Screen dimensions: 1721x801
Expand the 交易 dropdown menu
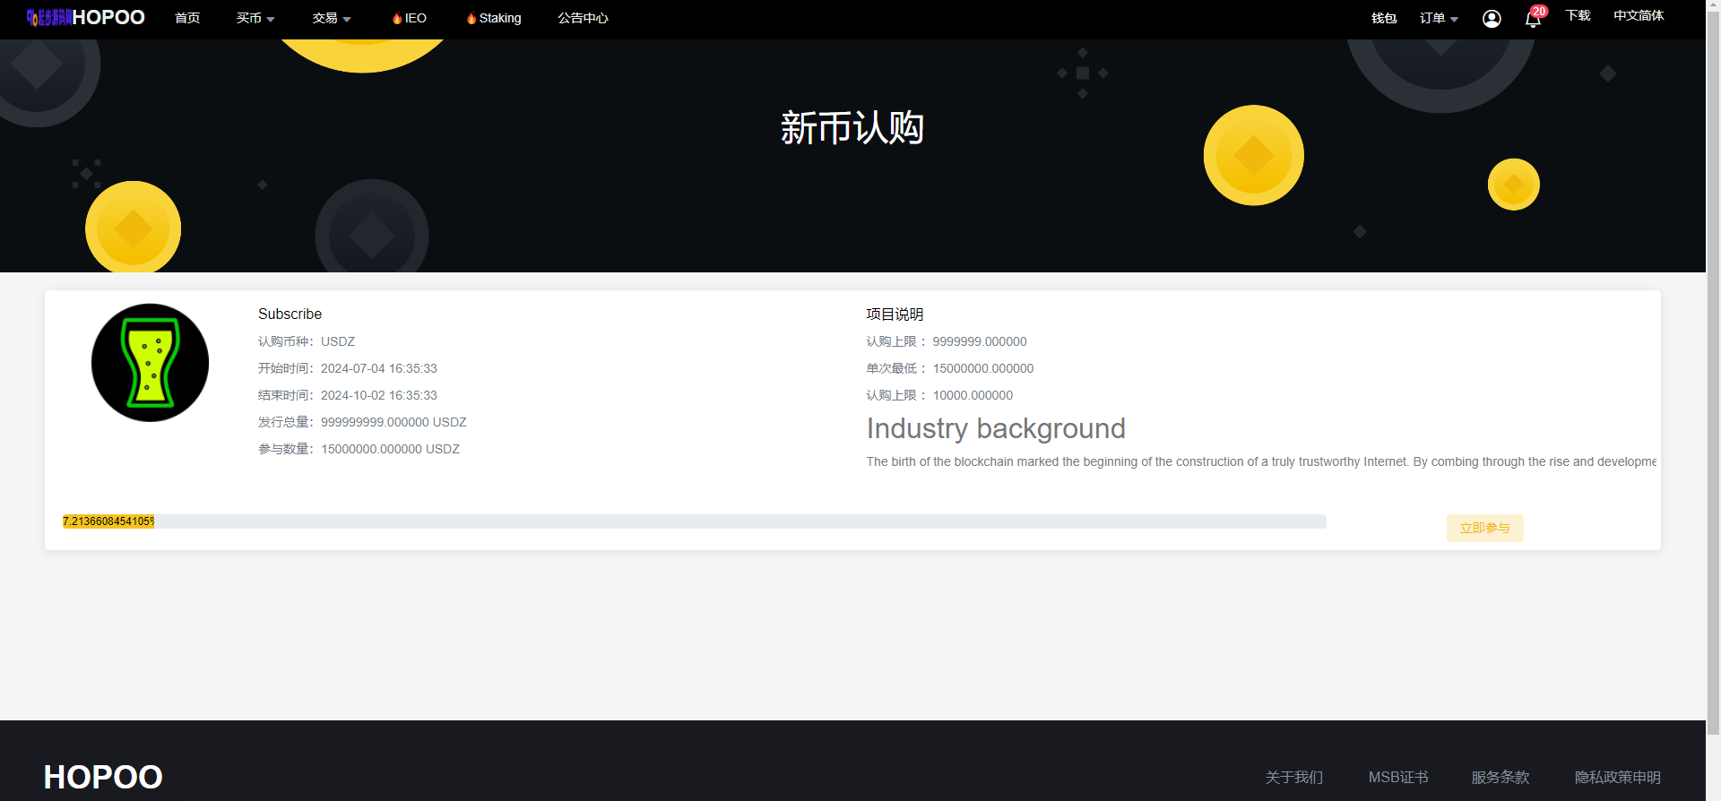[332, 18]
